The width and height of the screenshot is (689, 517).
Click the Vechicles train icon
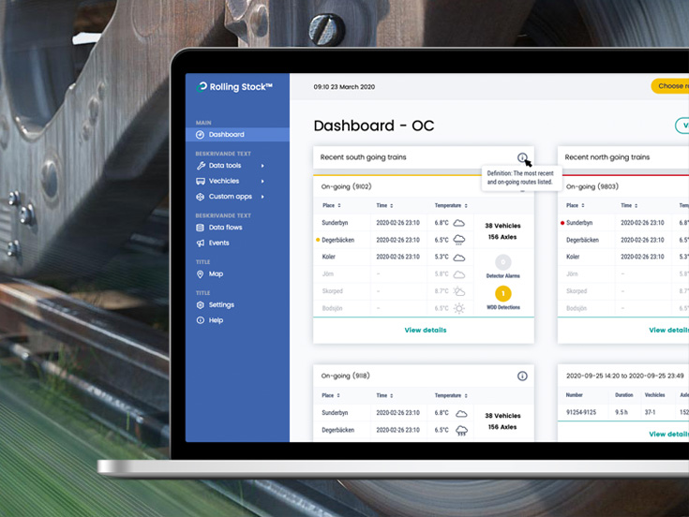coord(201,182)
